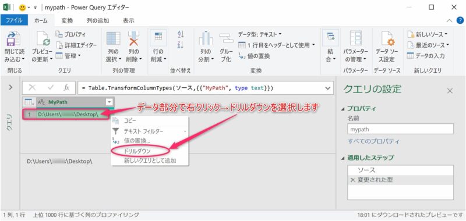Collapse the プロパティ section

pos(343,109)
